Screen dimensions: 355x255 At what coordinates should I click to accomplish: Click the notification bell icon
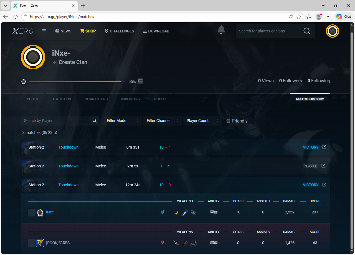tap(221, 30)
